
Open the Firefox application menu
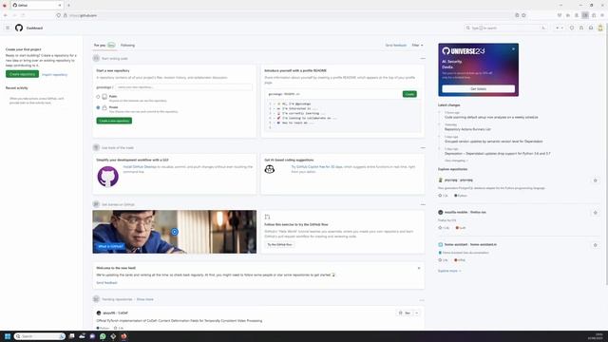[x=602, y=15]
